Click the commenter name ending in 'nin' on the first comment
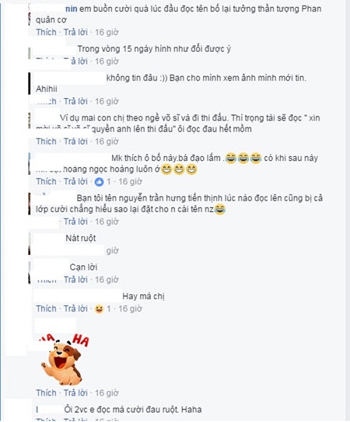Image resolution: width=350 pixels, height=422 pixels. tap(71, 9)
